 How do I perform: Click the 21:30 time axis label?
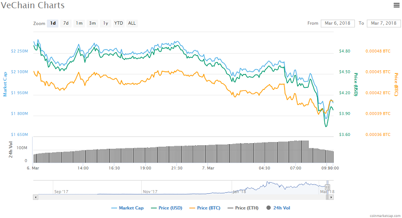[x=177, y=168]
